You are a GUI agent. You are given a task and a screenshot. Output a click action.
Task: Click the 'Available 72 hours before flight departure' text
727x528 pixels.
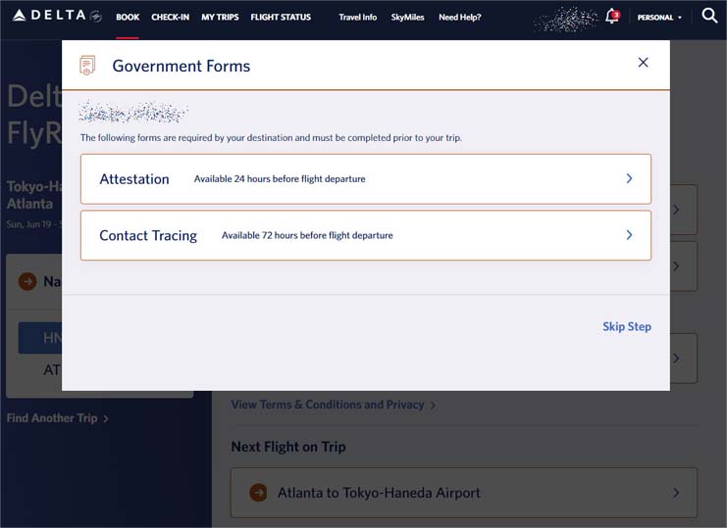(x=307, y=235)
